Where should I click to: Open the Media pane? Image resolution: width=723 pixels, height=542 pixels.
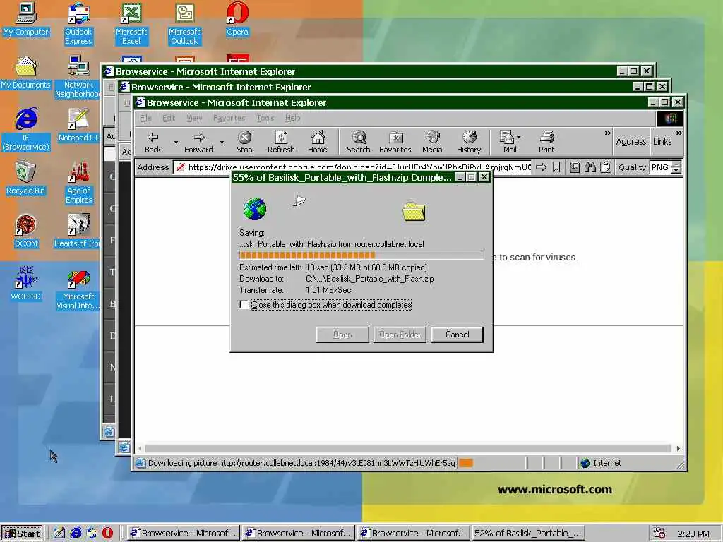point(432,142)
